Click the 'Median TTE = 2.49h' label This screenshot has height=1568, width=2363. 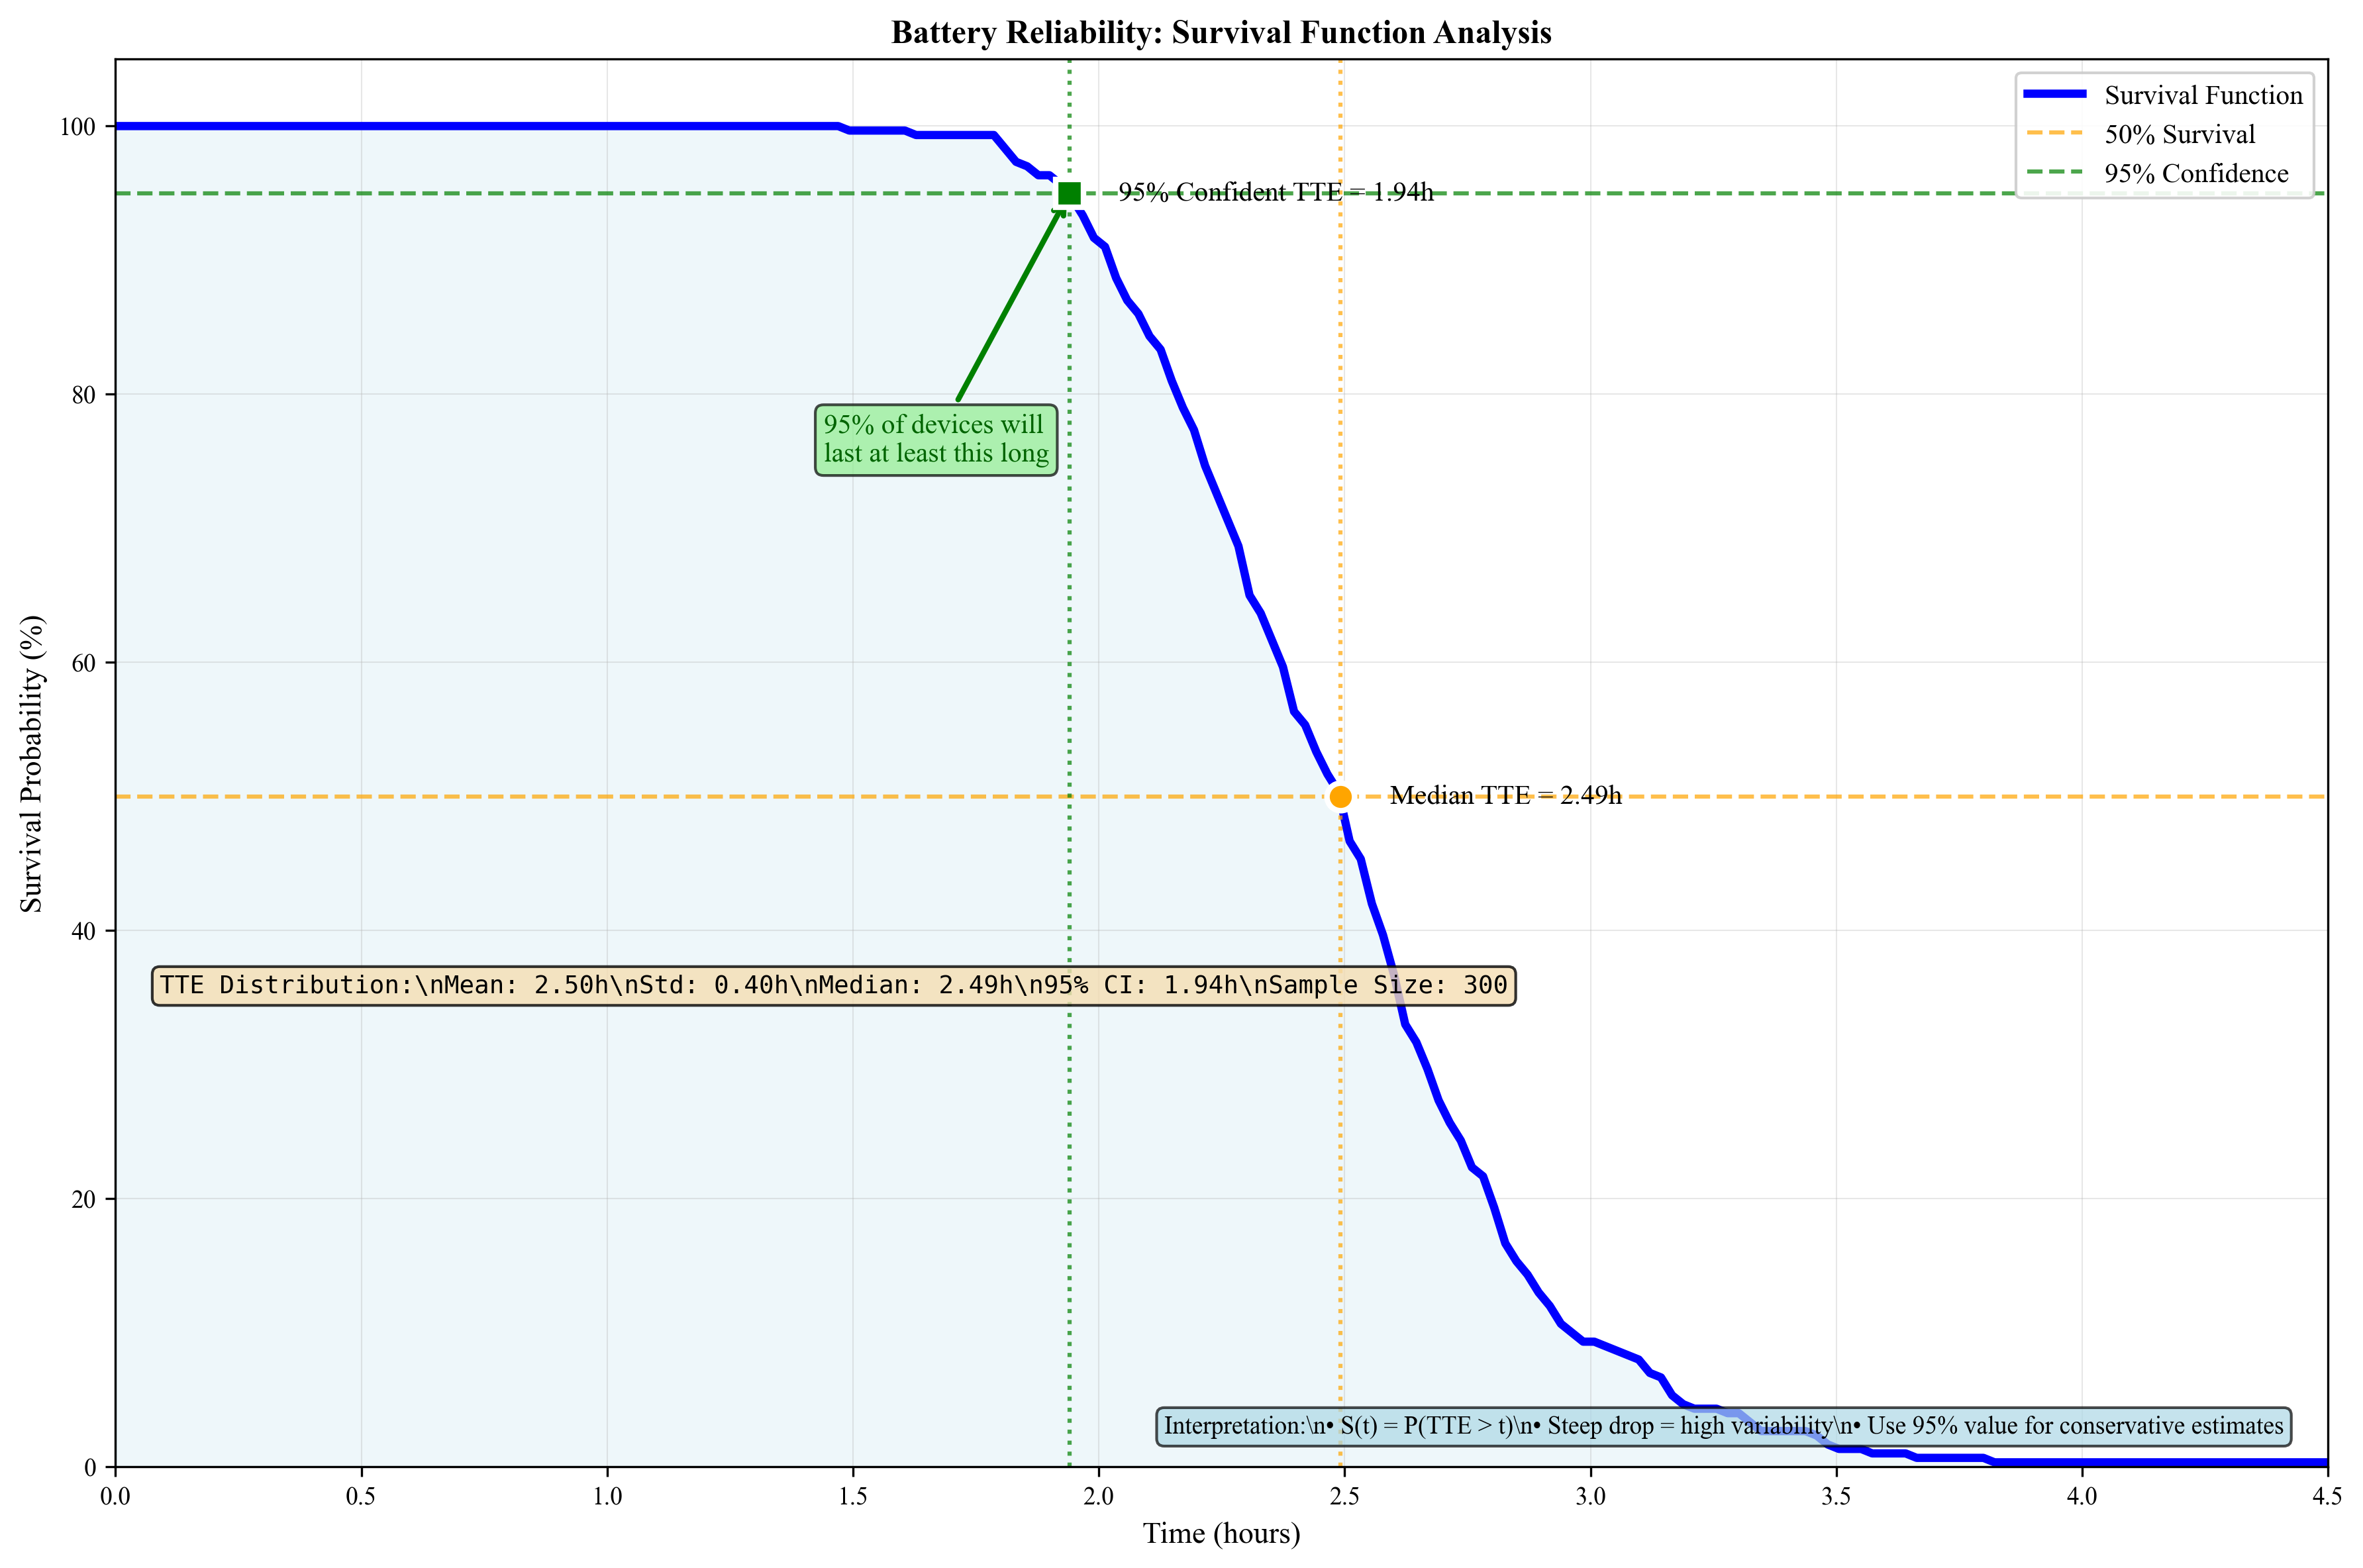point(1505,795)
